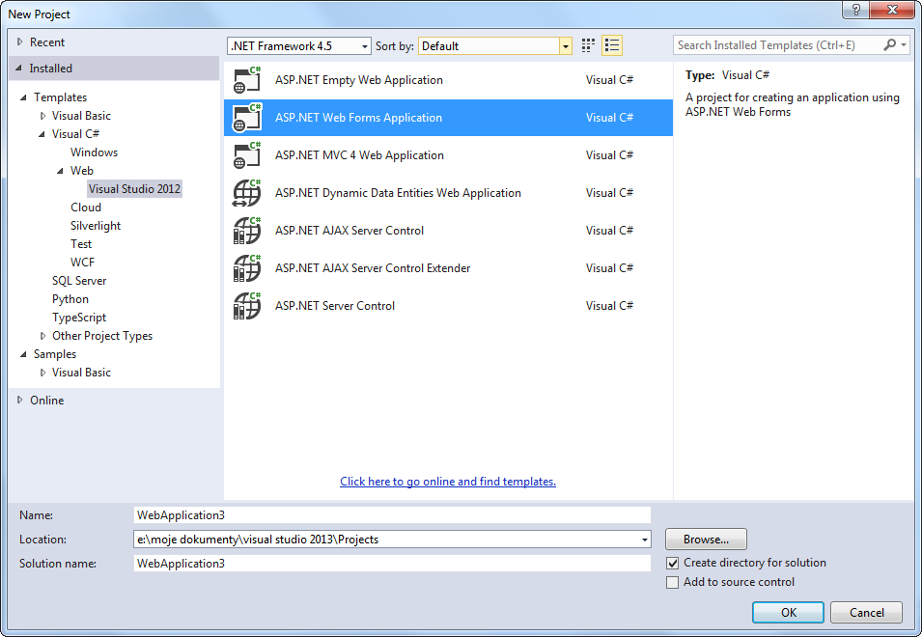This screenshot has width=922, height=637.
Task: Switch to small icons grid view
Action: click(588, 45)
